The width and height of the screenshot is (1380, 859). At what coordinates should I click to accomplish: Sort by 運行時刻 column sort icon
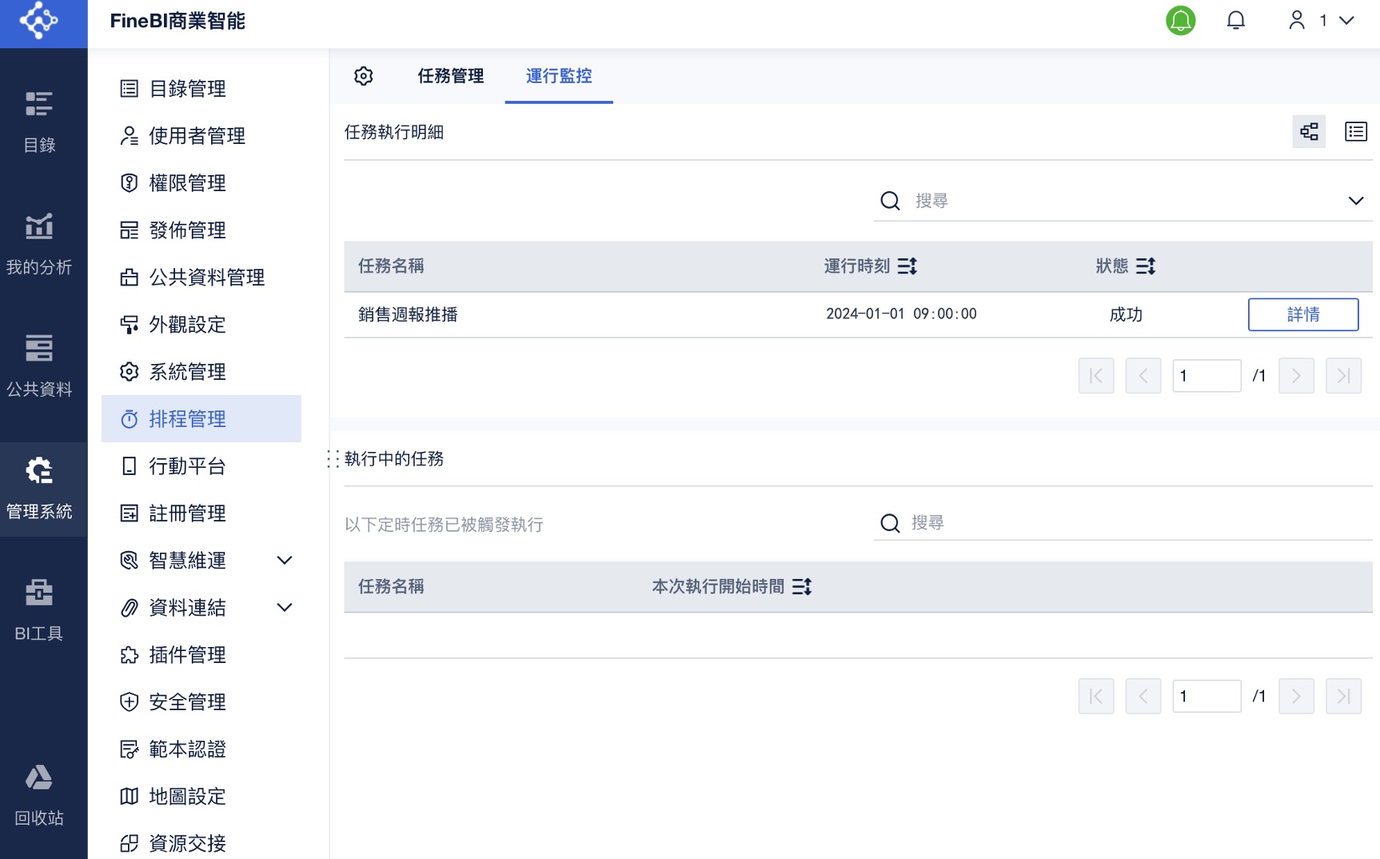tap(907, 266)
